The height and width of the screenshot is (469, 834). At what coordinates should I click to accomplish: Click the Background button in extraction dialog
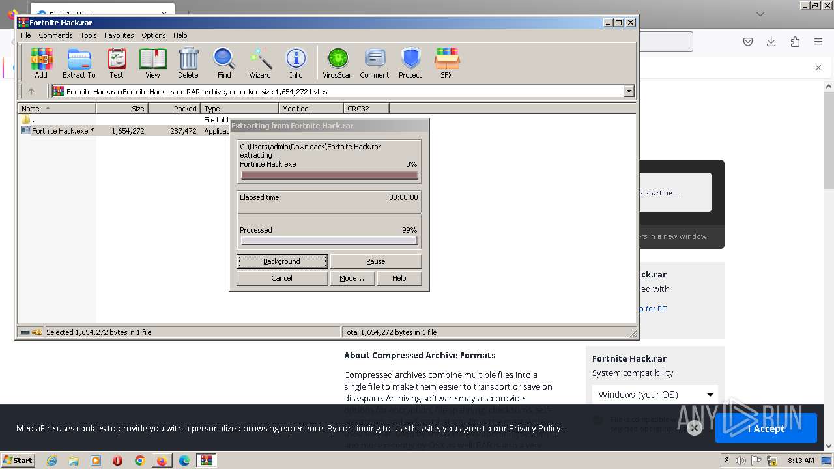pyautogui.click(x=281, y=261)
